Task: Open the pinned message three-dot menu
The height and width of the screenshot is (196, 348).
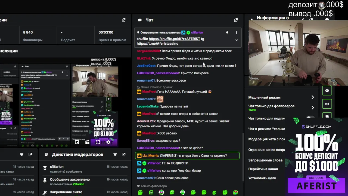Action: point(237,32)
